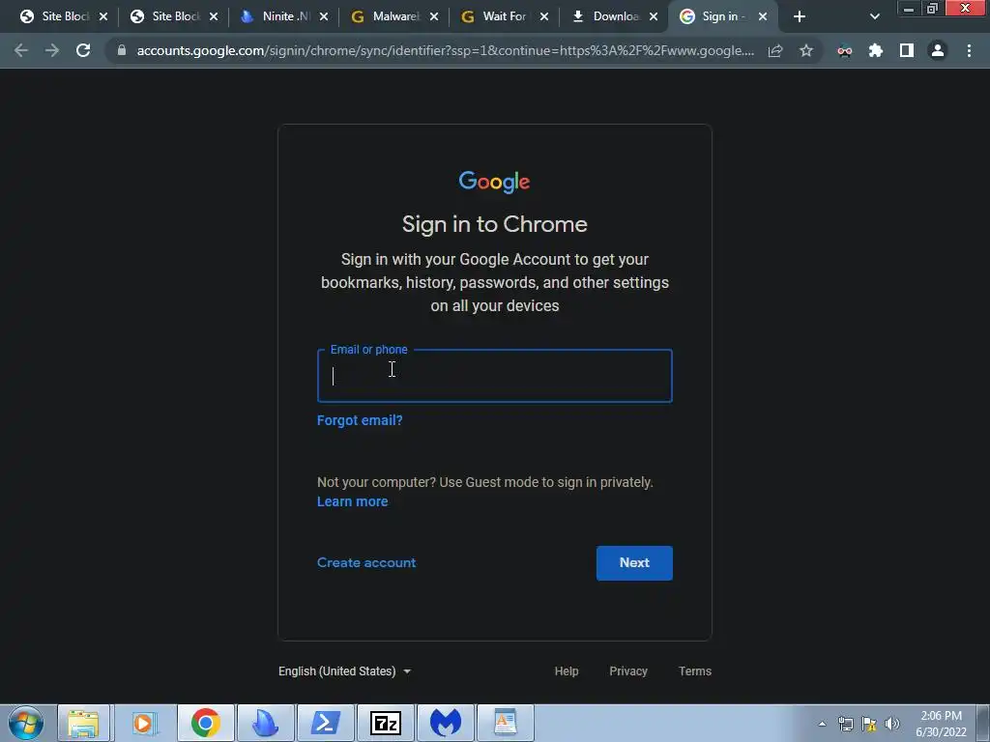The image size is (990, 742).
Task: Click the Forgot email? link
Action: tap(360, 420)
